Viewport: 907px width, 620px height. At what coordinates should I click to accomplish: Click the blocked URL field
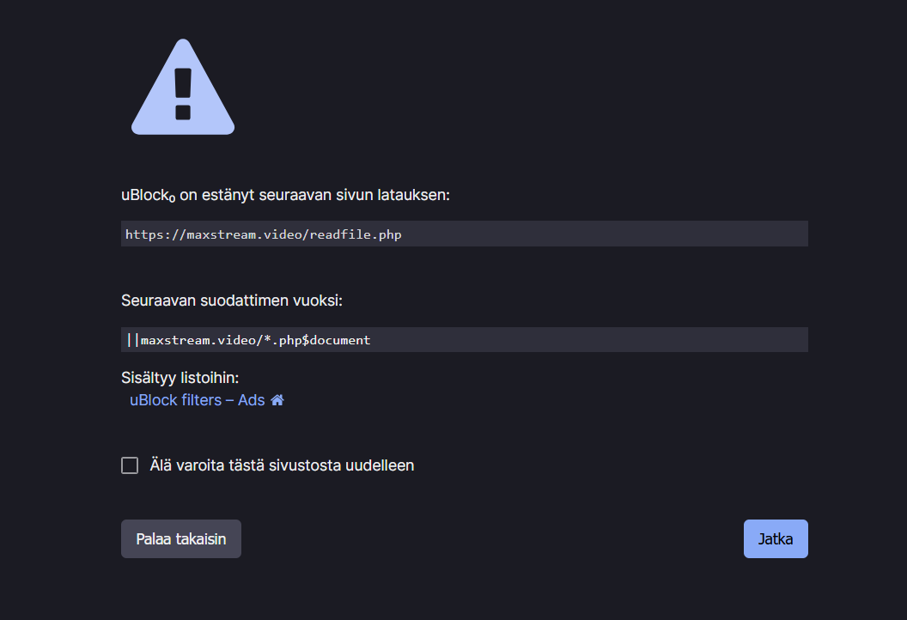point(464,234)
